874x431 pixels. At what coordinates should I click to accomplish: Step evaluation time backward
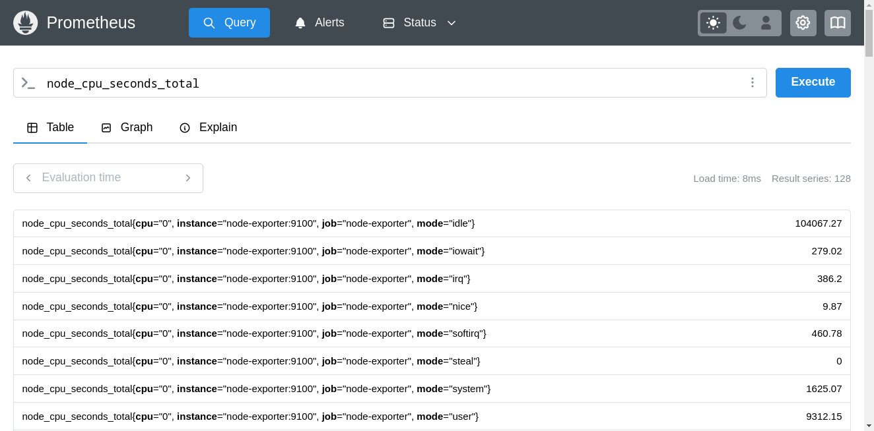[28, 178]
